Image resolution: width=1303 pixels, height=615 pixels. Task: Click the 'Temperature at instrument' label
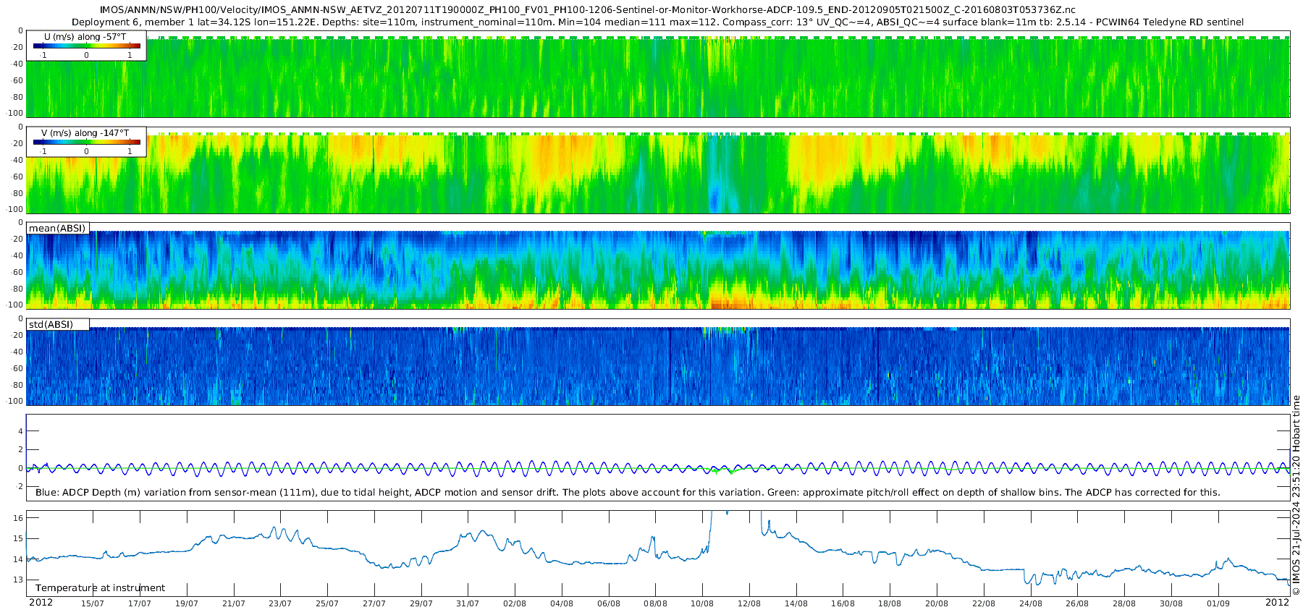100,588
